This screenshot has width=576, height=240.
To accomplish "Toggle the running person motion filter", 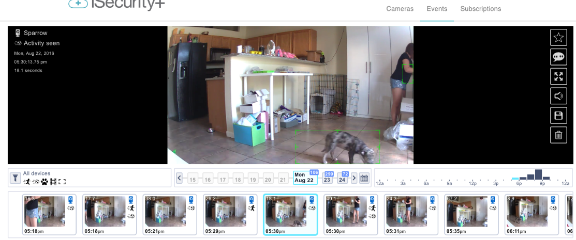I will tap(27, 182).
